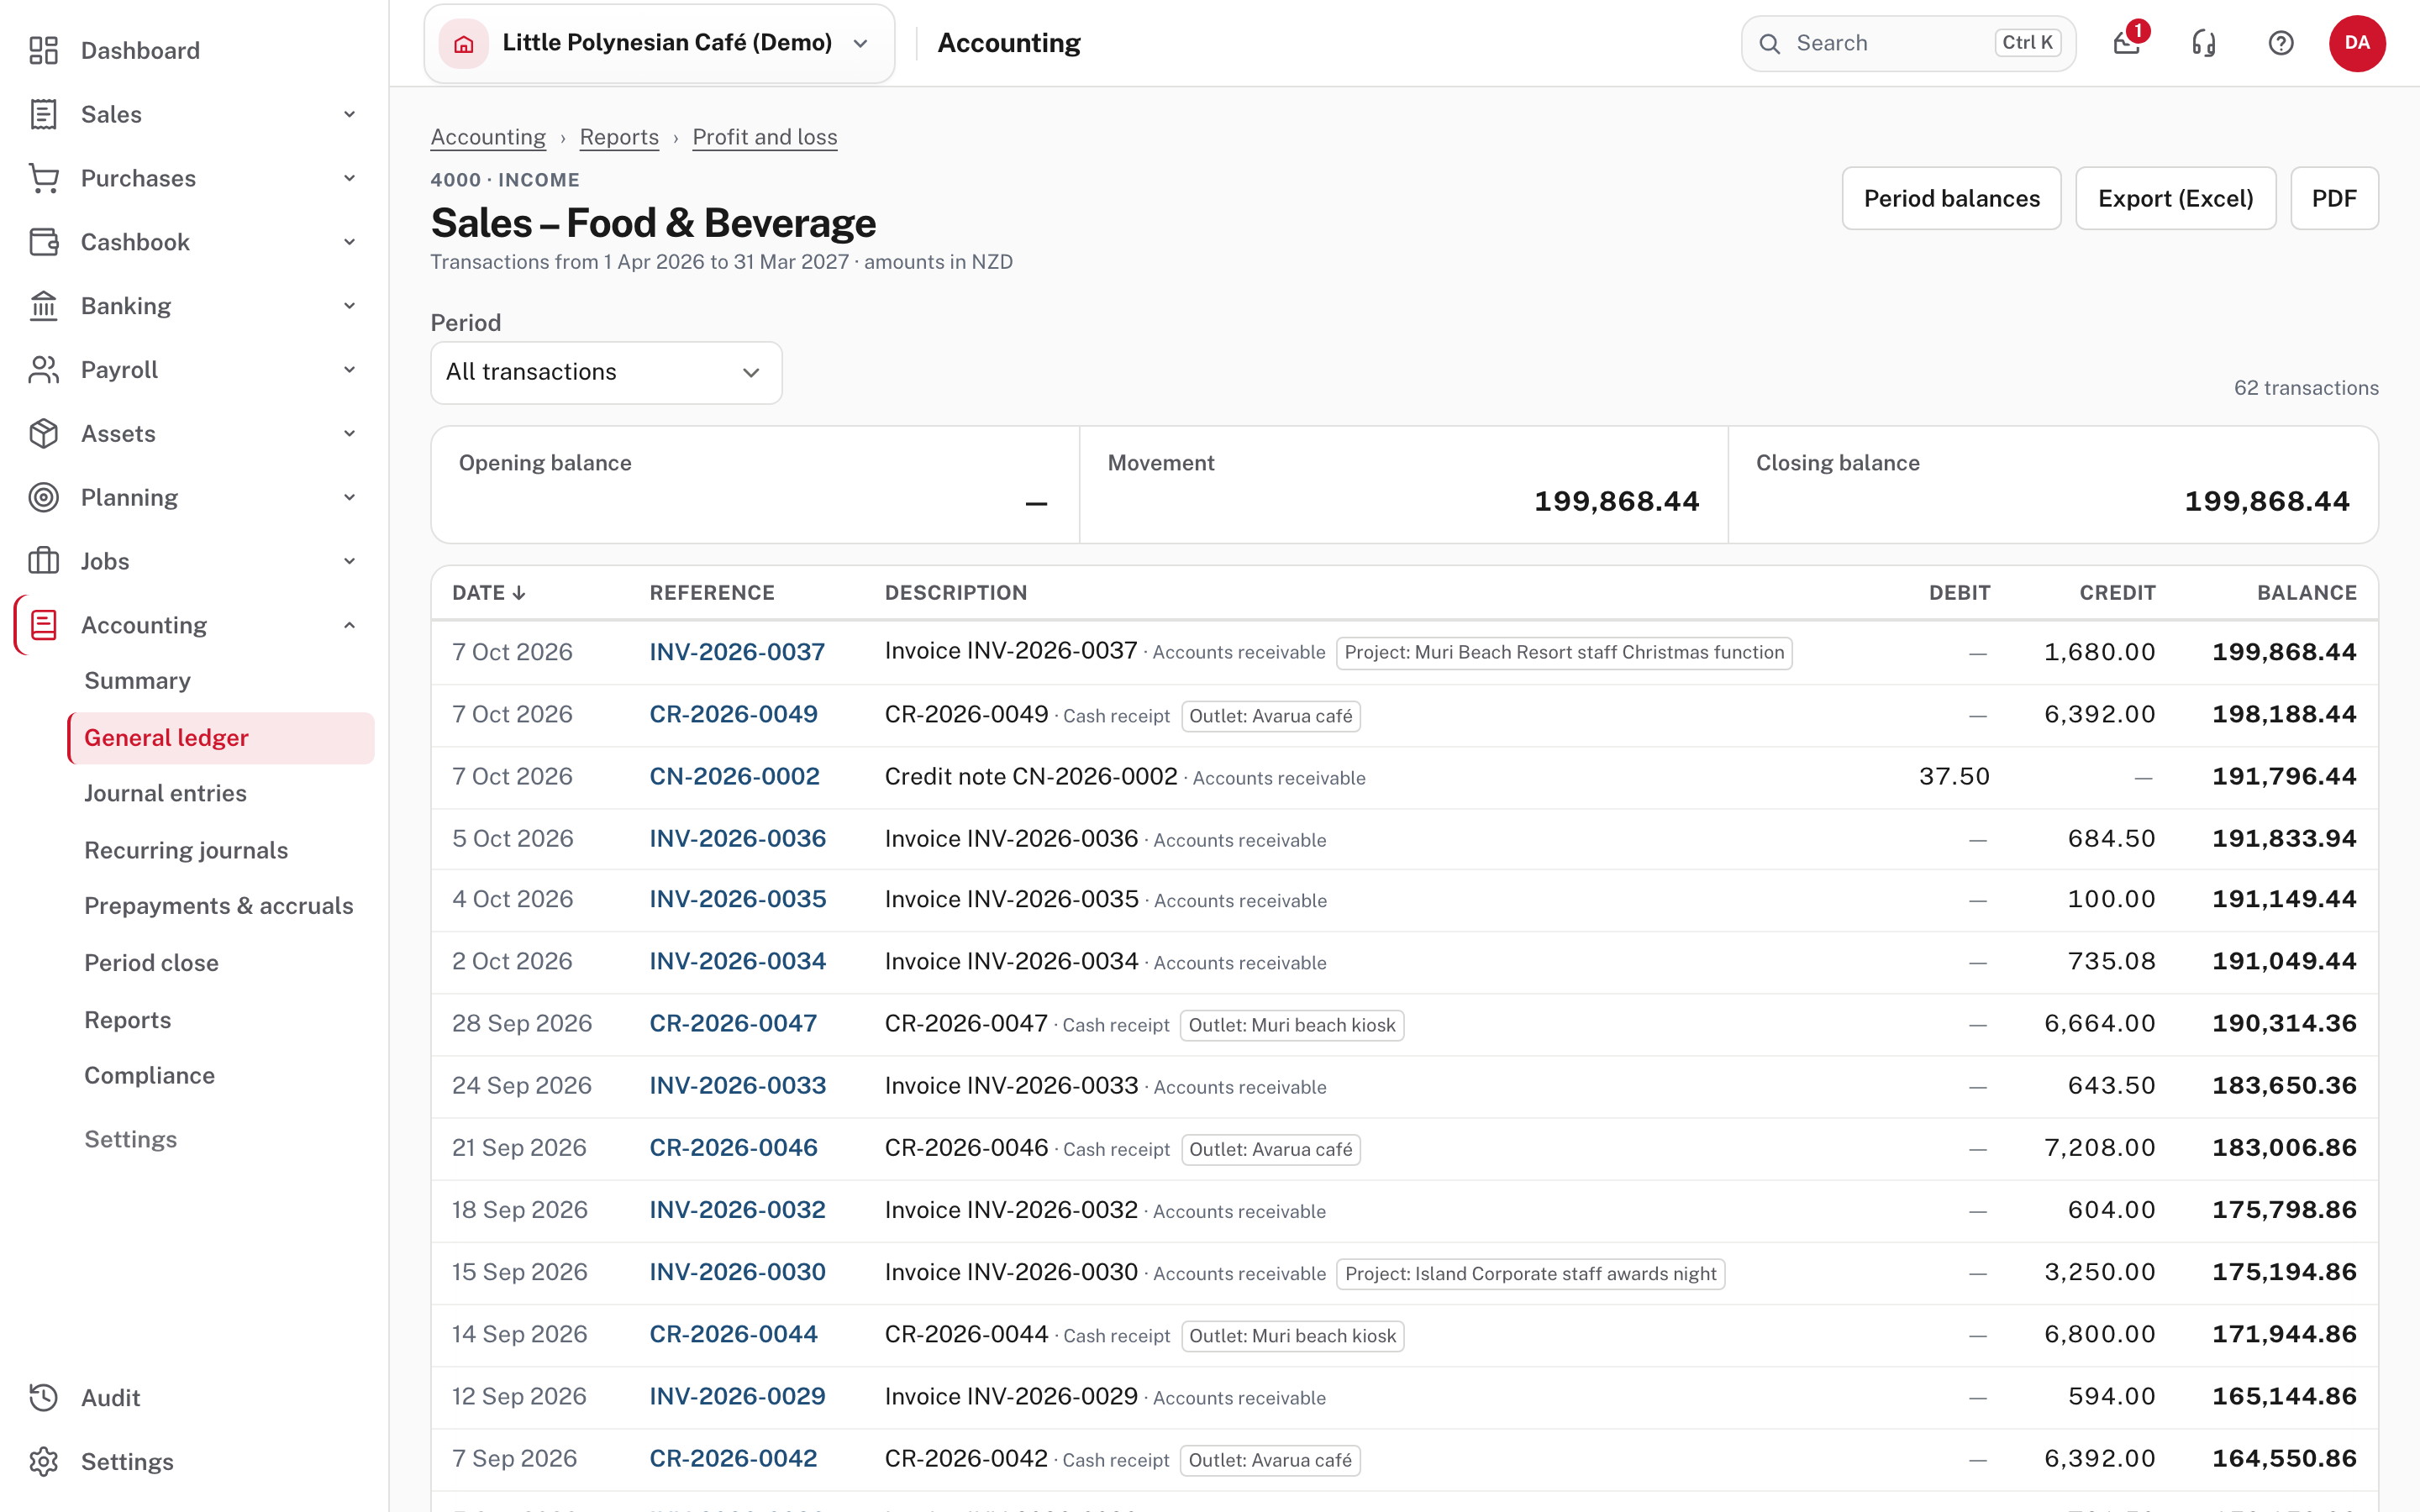Sort by the DATE column header
Screen dimensions: 2420x1512
point(488,593)
